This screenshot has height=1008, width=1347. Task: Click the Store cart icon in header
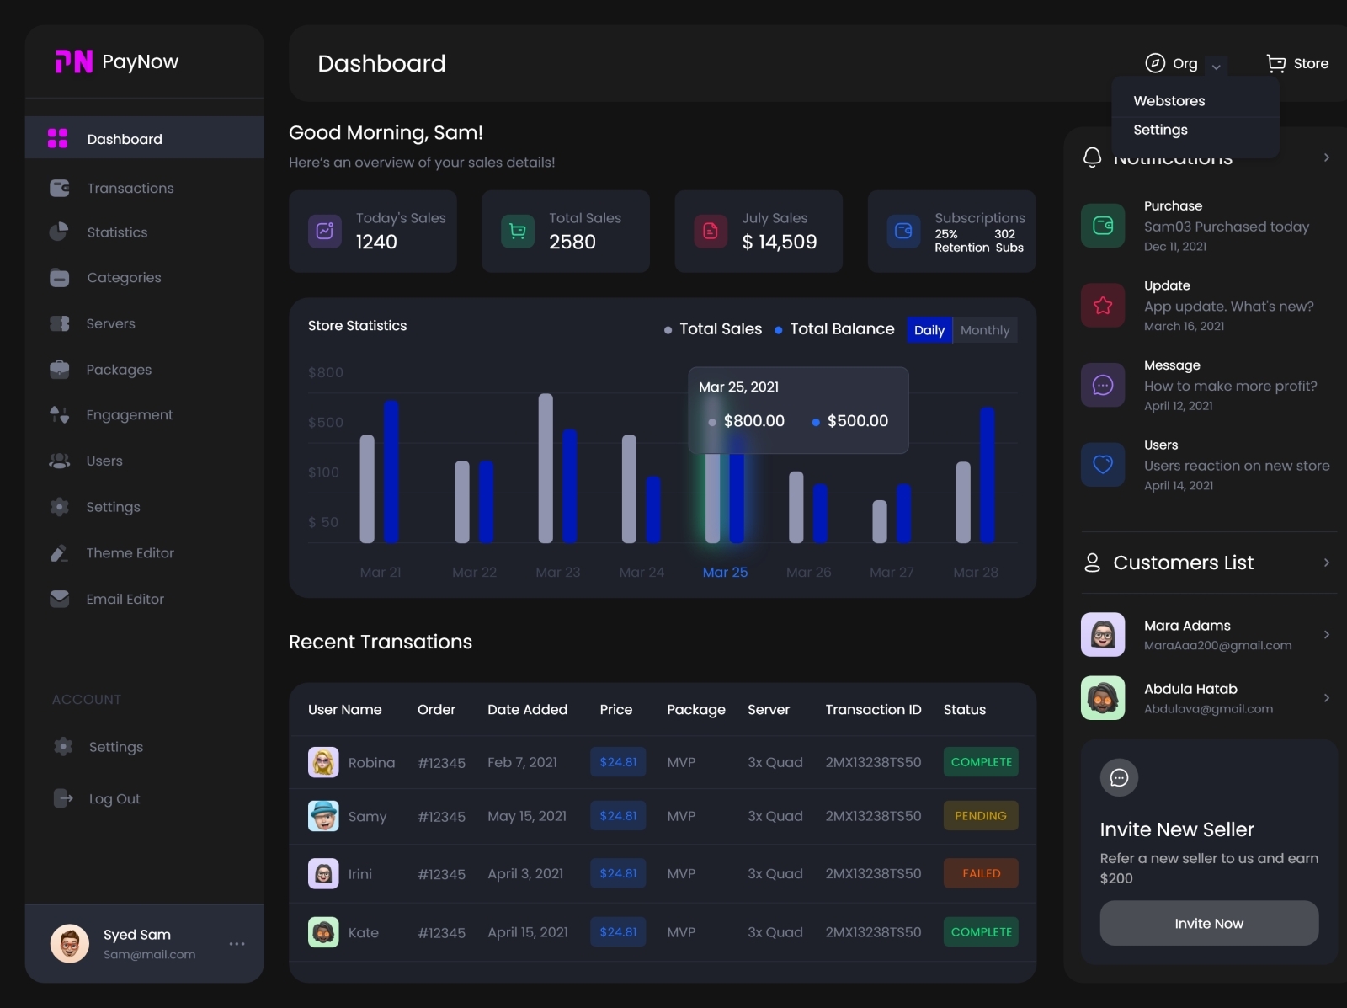tap(1276, 63)
